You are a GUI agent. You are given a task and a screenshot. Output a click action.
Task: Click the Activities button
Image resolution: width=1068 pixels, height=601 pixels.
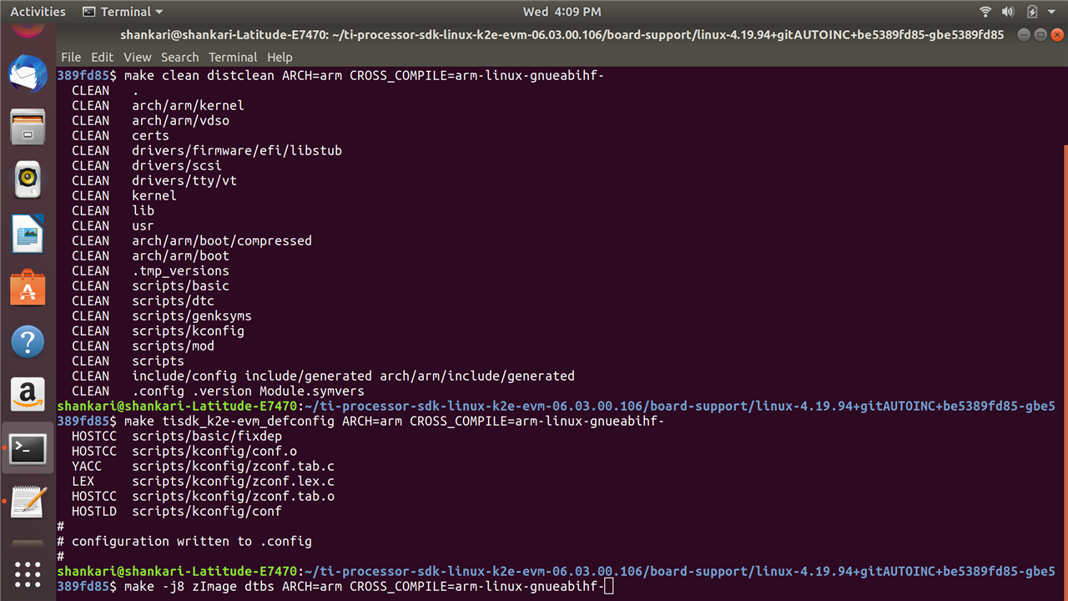[38, 12]
